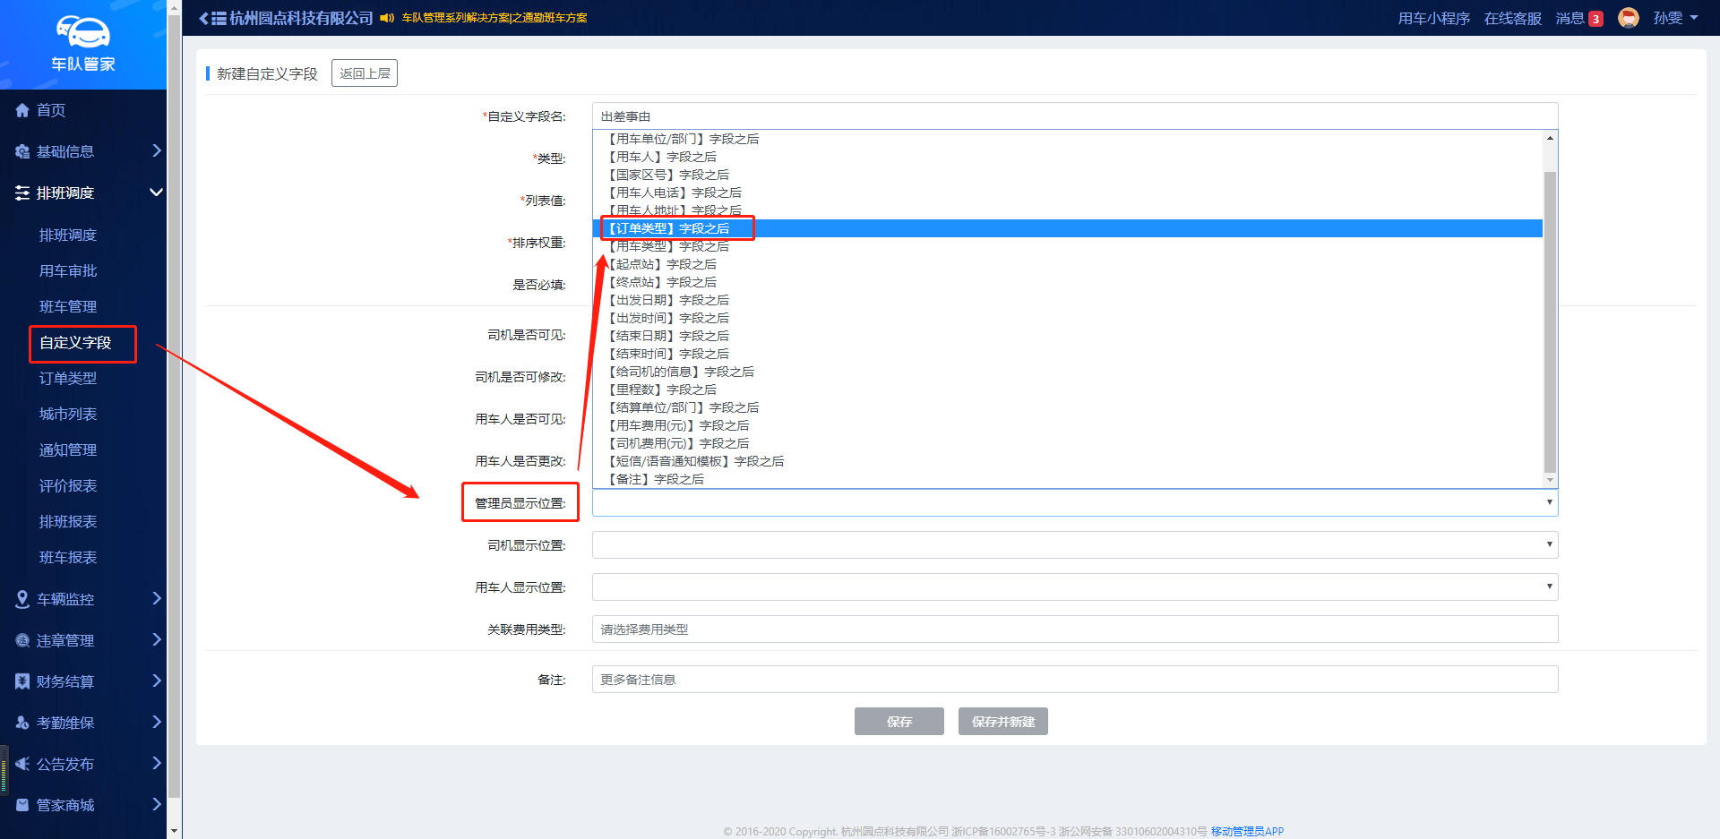The height and width of the screenshot is (839, 1720).
Task: Collapse the 排班调度 sidebar section
Action: [156, 193]
